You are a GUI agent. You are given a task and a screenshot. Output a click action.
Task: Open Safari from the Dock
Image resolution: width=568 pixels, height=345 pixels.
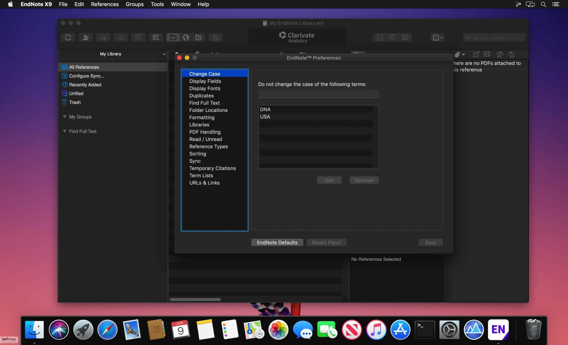tap(107, 330)
